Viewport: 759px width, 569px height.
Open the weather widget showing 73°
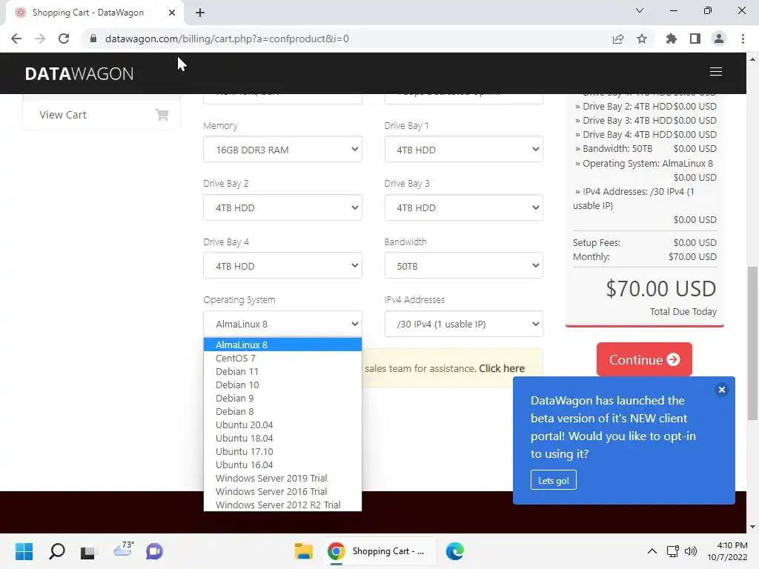click(x=122, y=550)
